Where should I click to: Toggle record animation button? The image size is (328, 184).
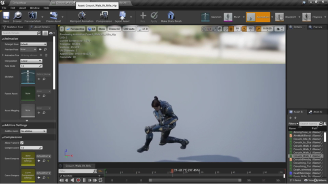tap(78, 180)
